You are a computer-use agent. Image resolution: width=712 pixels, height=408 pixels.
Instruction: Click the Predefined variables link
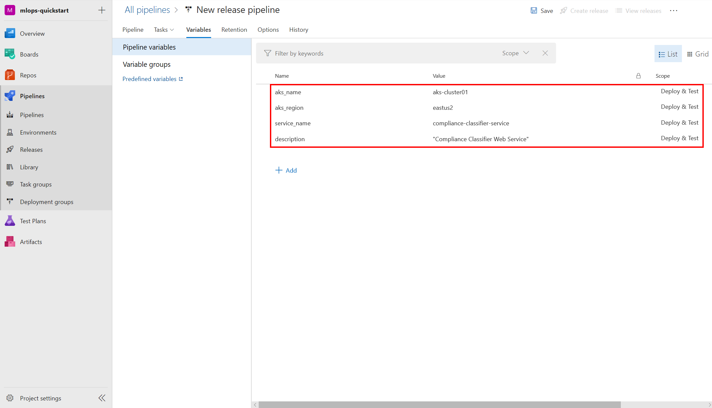tap(153, 79)
